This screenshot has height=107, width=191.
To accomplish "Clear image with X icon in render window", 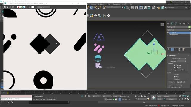I will (x=13, y=7).
